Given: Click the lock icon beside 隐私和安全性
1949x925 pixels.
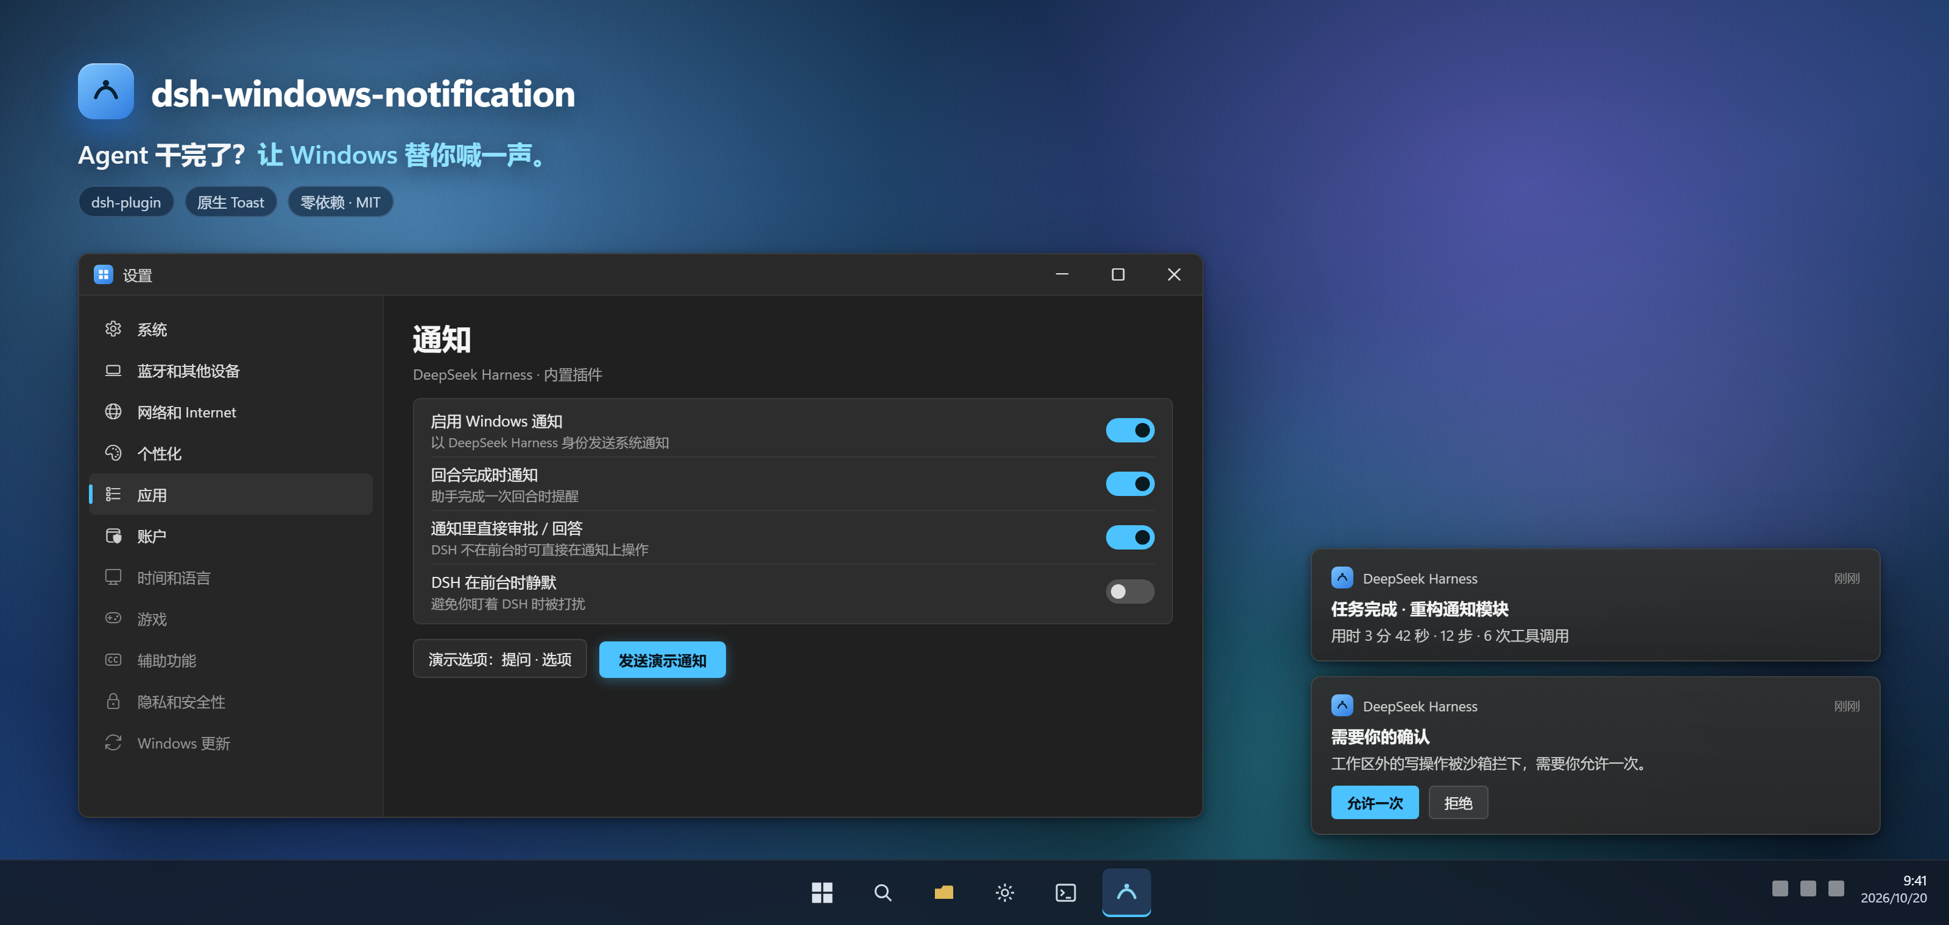Looking at the screenshot, I should [x=113, y=701].
